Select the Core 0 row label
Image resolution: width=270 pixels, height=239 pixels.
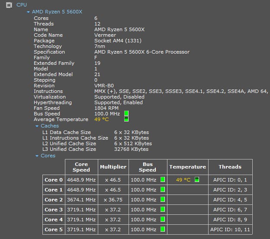(x=54, y=180)
